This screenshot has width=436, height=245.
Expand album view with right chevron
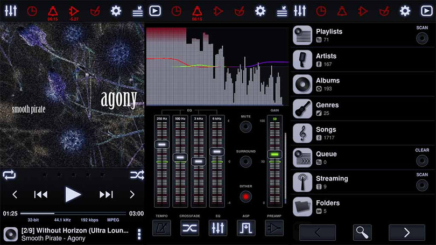tap(132, 194)
